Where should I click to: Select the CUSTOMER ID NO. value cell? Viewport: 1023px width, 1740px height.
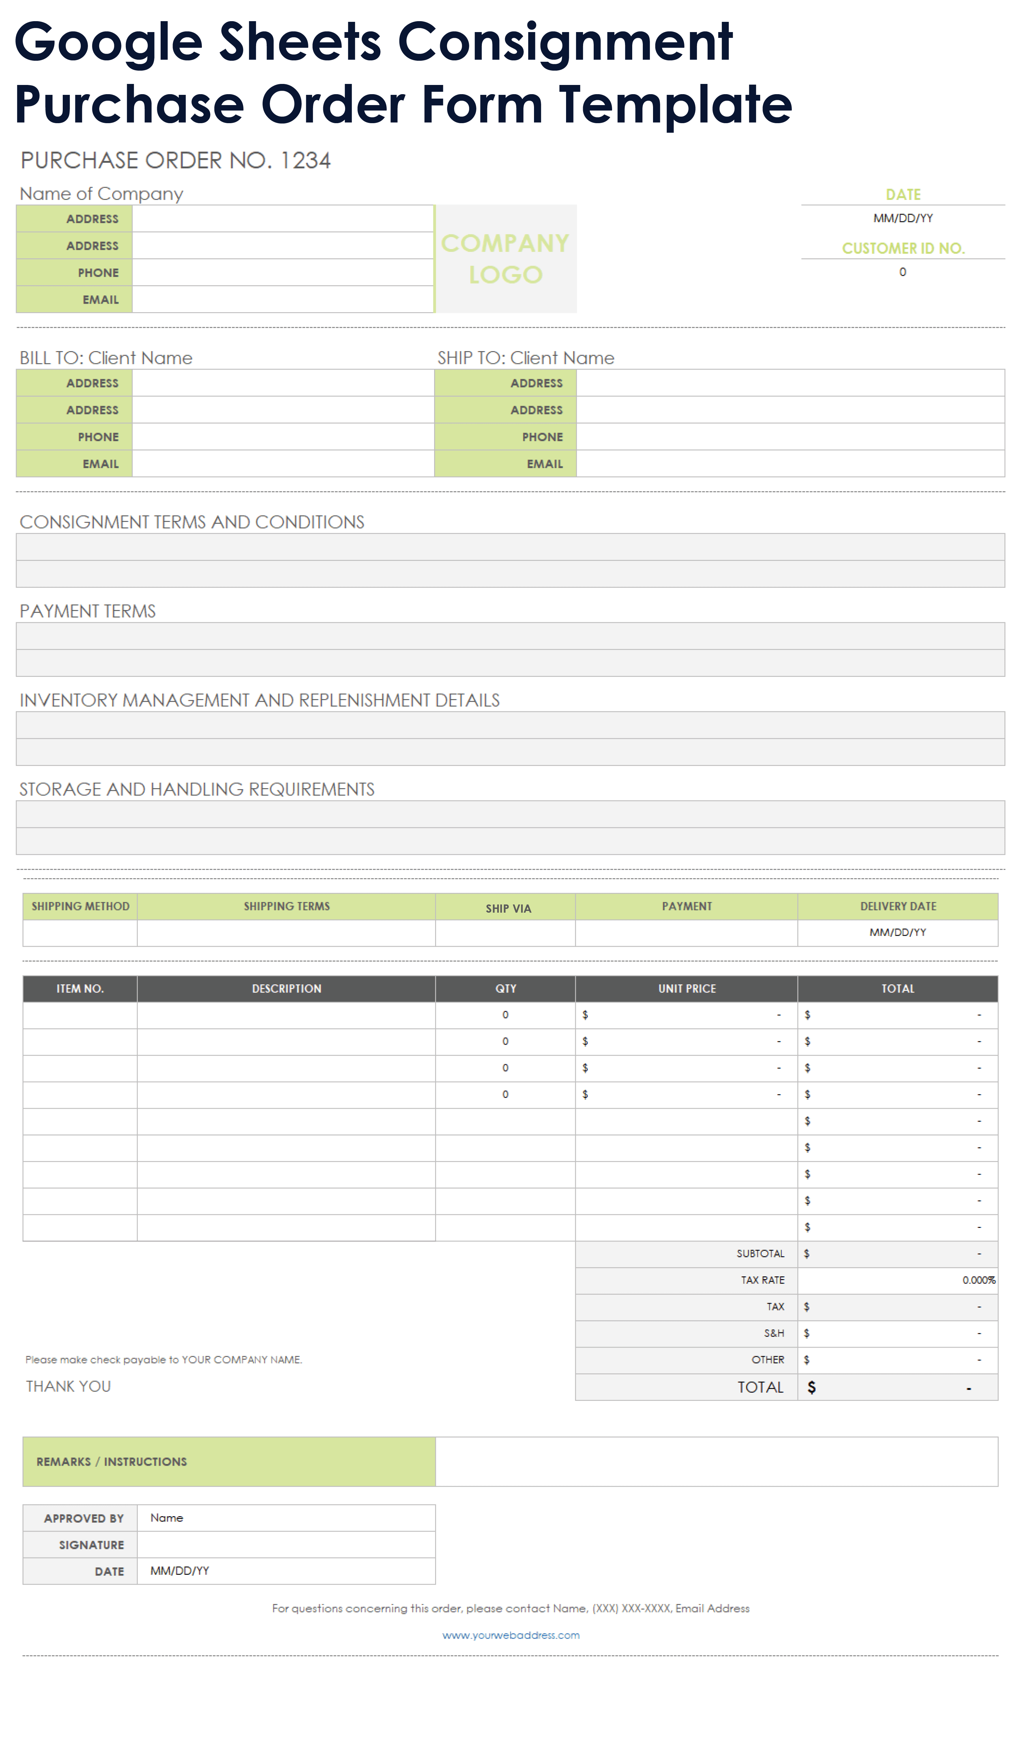click(x=902, y=272)
